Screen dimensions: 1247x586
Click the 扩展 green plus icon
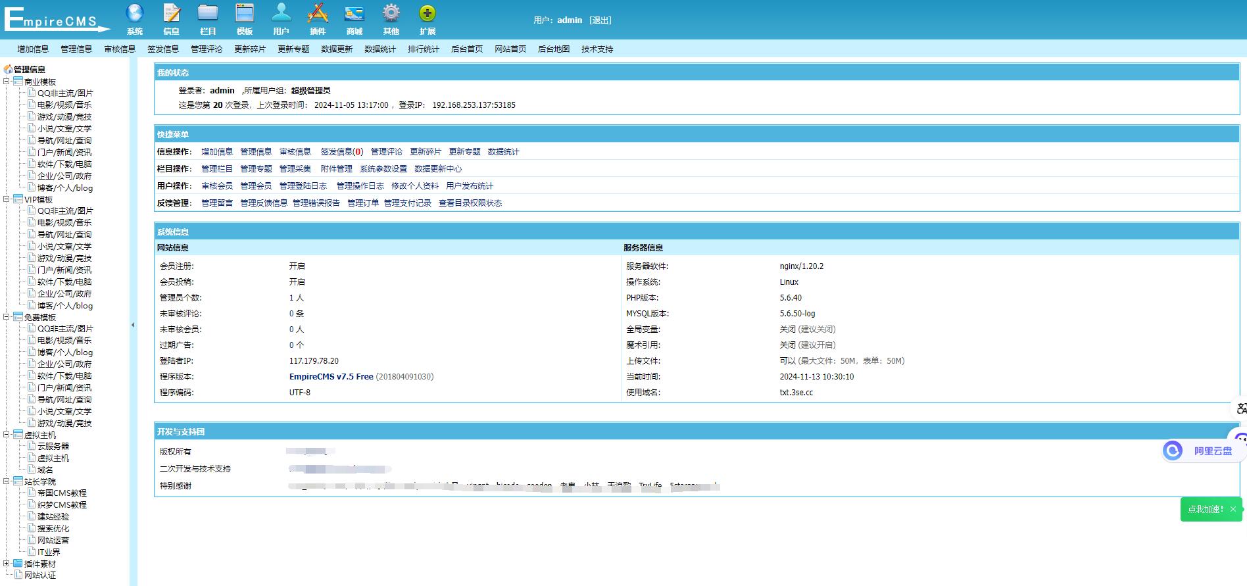click(x=428, y=14)
